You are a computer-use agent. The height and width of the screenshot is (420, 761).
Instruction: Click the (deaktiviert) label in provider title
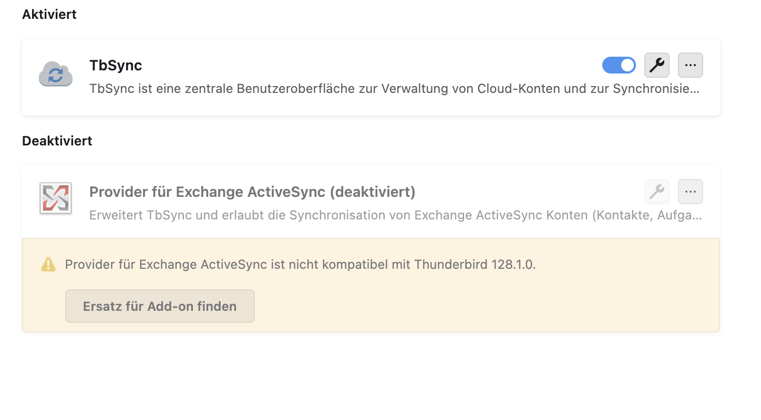coord(373,192)
